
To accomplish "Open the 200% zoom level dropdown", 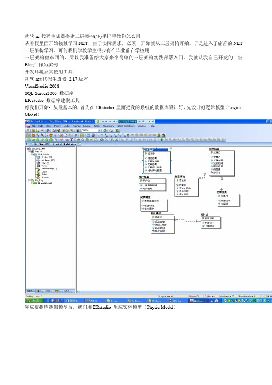I will [x=99, y=131].
